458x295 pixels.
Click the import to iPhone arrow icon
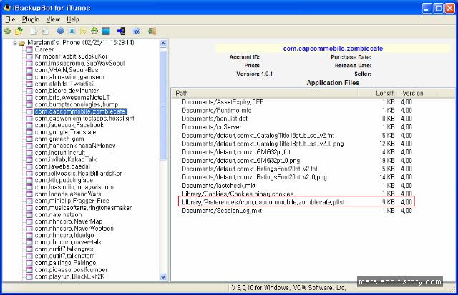tap(121, 31)
